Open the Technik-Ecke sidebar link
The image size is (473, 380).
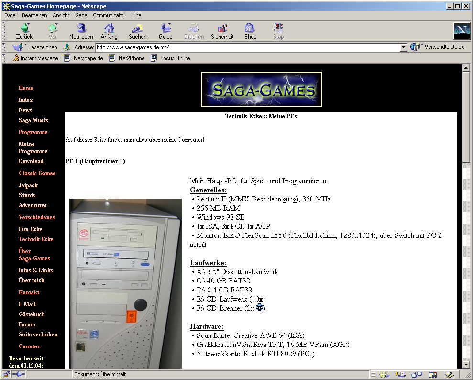click(36, 239)
